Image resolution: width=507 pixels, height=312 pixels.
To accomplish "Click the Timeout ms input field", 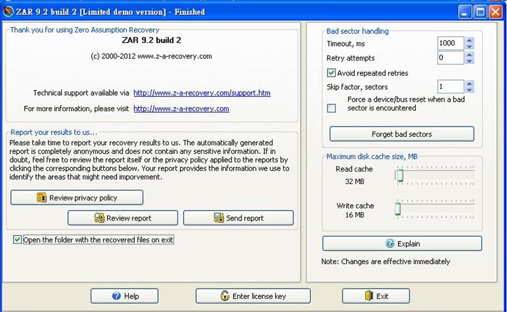I will pyautogui.click(x=450, y=43).
